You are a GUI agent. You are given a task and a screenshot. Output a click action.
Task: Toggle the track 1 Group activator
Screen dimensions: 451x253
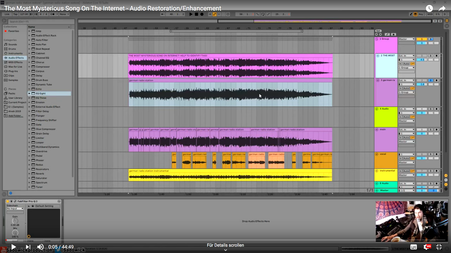422,39
